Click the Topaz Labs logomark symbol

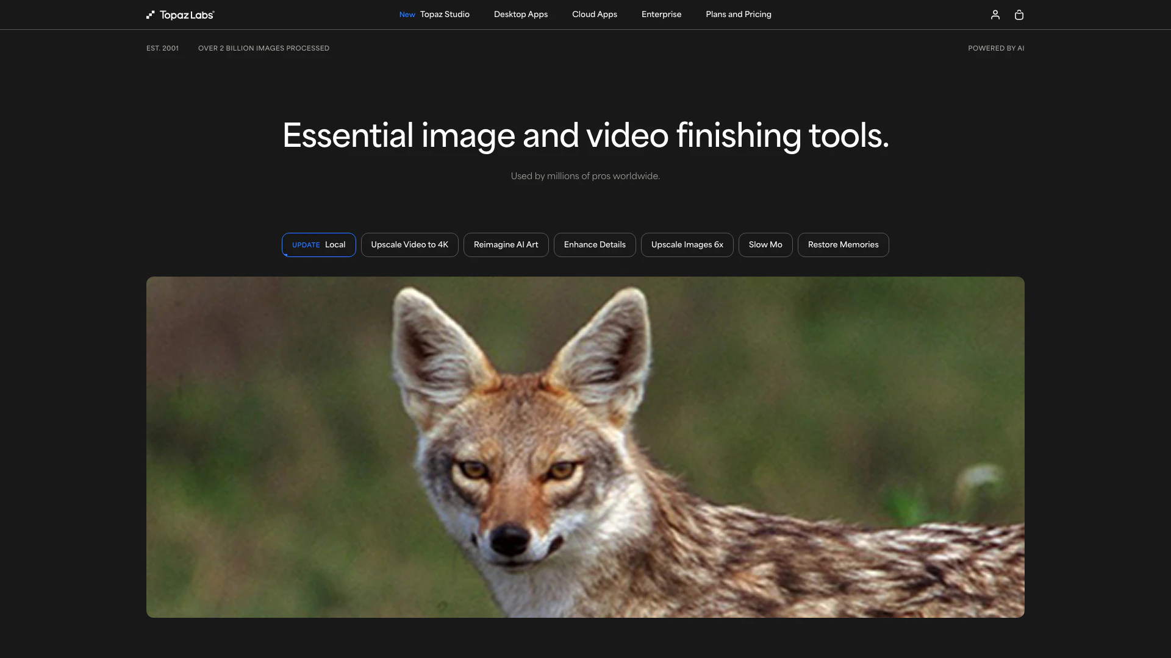click(x=150, y=14)
